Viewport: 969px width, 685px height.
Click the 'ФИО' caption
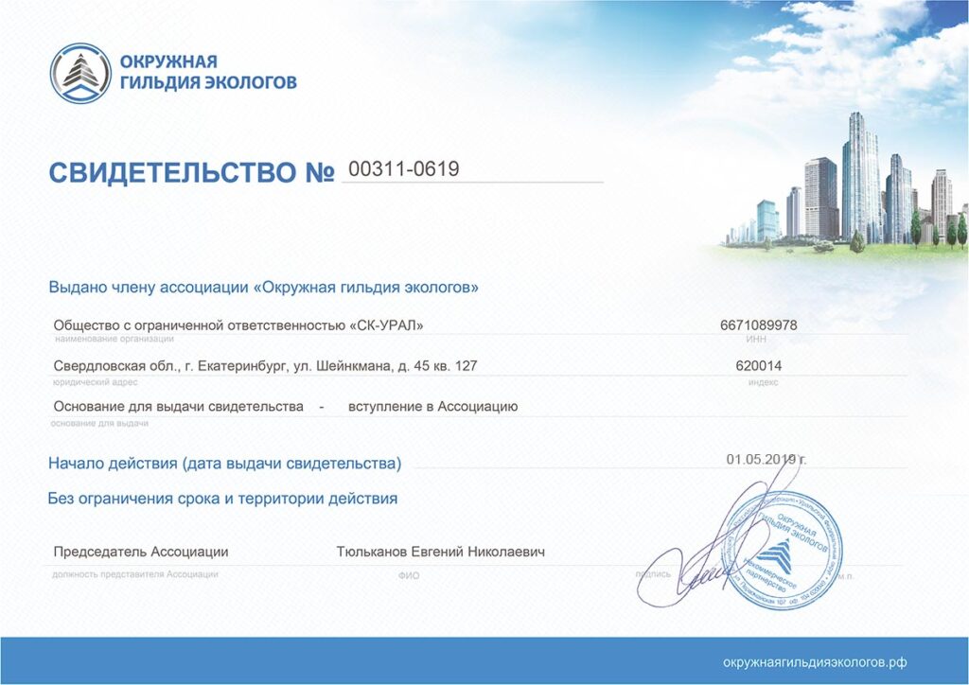click(409, 575)
